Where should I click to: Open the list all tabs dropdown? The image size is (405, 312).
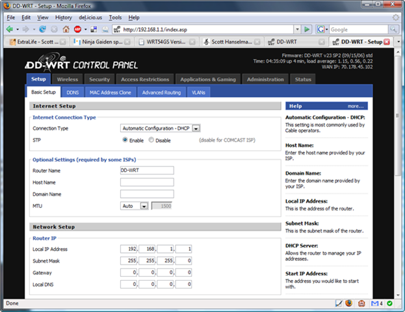pos(398,42)
